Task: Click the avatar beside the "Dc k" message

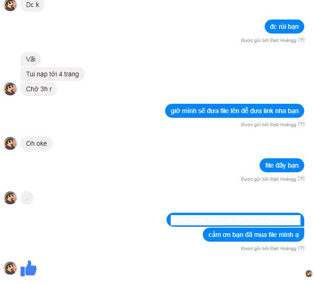Action: (x=10, y=5)
